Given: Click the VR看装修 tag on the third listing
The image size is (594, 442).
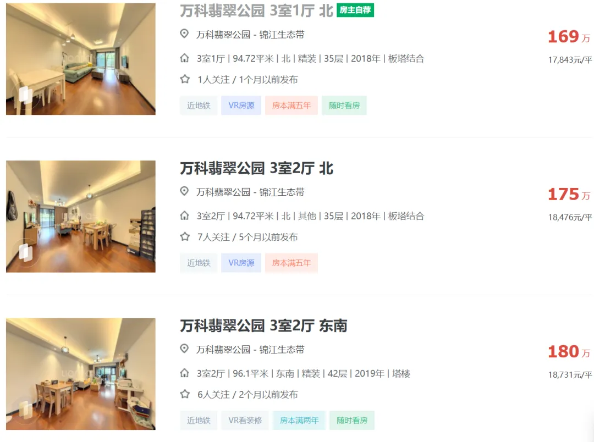Looking at the screenshot, I should 245,421.
